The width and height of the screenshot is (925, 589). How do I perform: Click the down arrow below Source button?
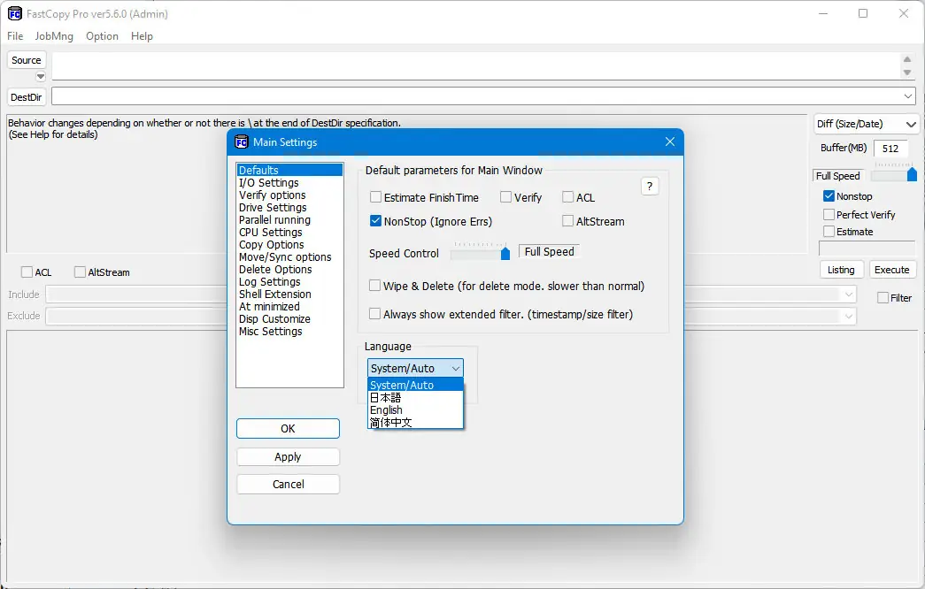pos(40,77)
